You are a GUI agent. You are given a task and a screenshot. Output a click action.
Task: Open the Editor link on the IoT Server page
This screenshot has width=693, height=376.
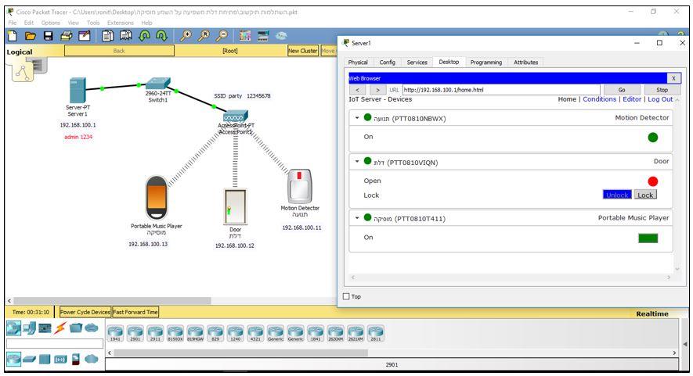click(632, 99)
